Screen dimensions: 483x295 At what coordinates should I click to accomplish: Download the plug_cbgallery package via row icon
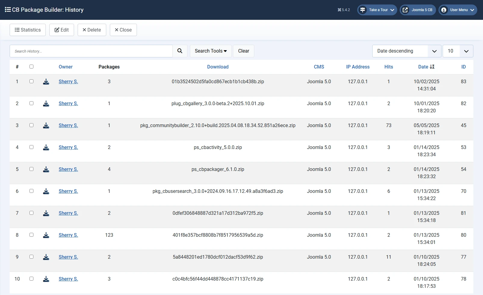click(x=46, y=104)
